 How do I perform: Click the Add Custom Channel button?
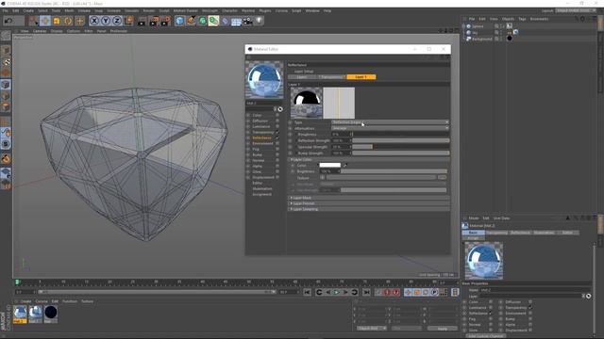485,336
